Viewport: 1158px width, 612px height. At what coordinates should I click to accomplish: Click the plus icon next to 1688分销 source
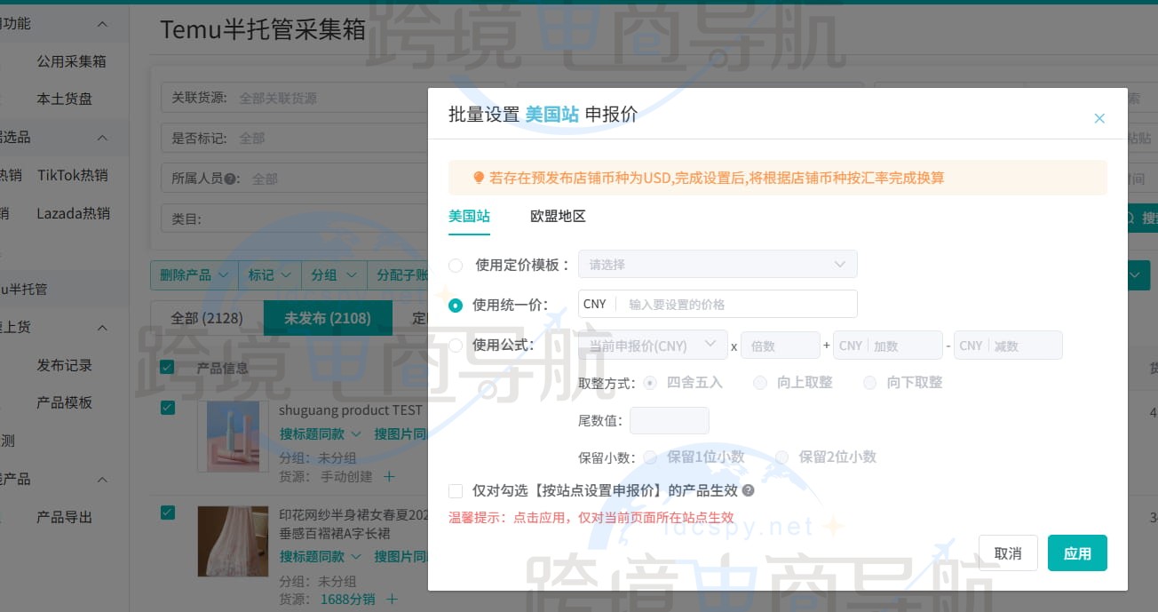point(391,599)
